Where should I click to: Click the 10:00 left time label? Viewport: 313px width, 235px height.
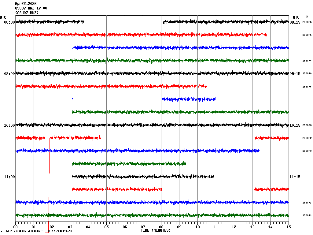(x=9, y=125)
